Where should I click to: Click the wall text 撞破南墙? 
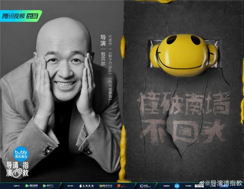click(x=184, y=104)
